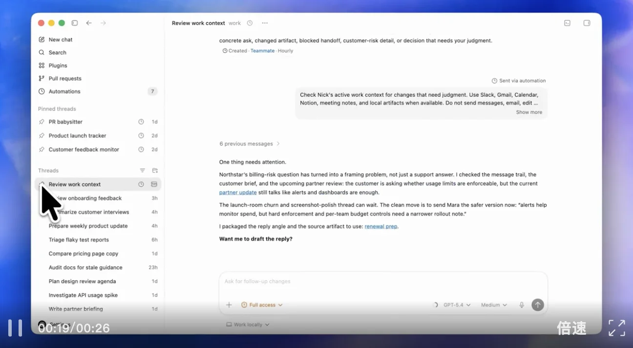Click clock icon on PR babysitter row

pos(141,122)
